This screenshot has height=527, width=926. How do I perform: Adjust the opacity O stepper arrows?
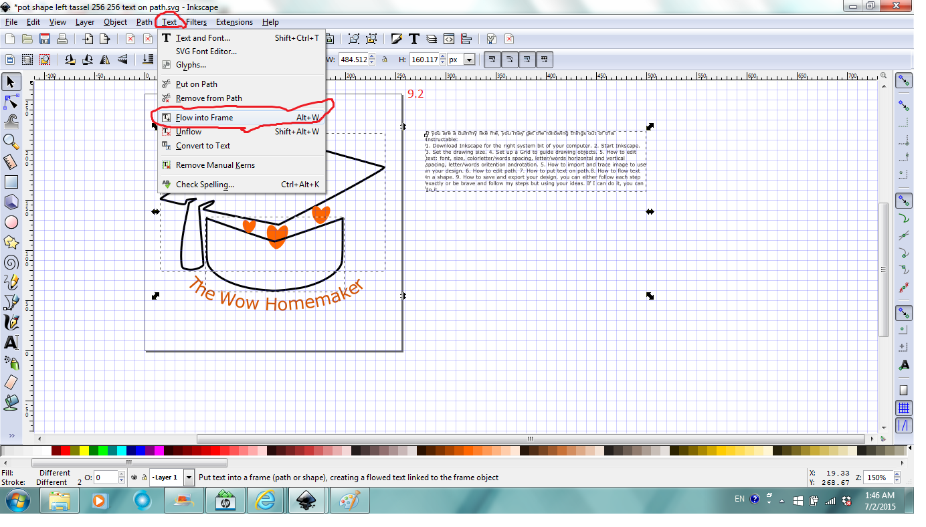[122, 478]
